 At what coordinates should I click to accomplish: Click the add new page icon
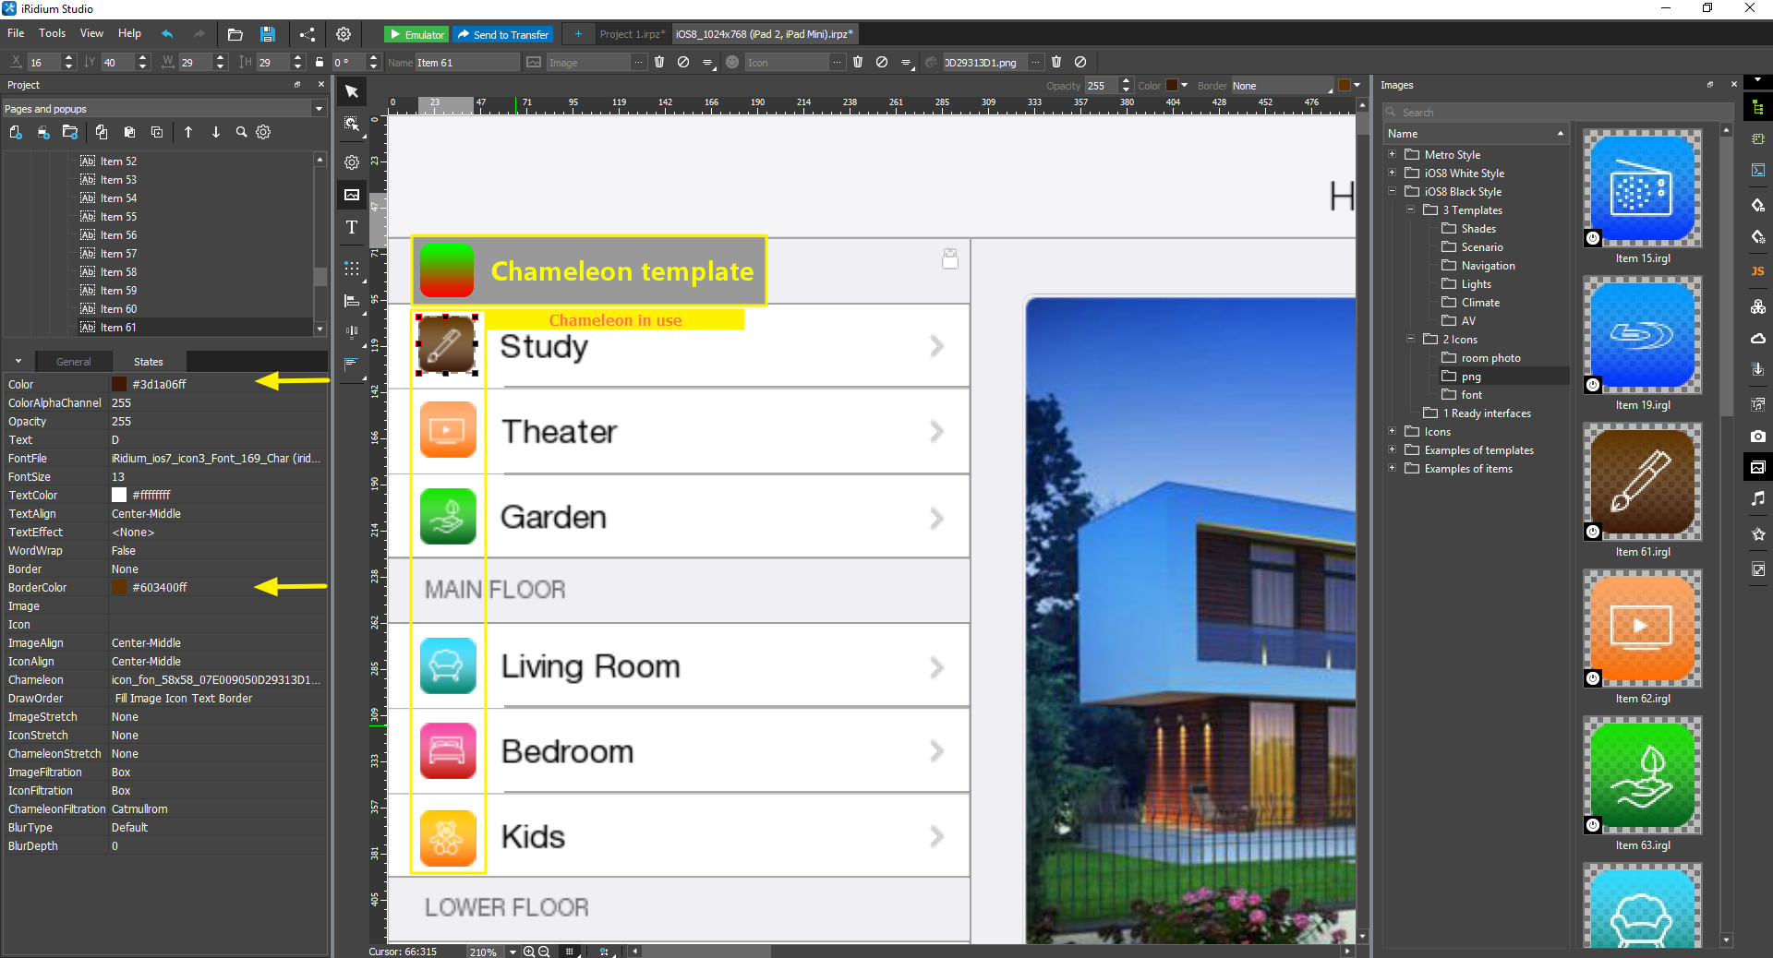pyautogui.click(x=15, y=132)
